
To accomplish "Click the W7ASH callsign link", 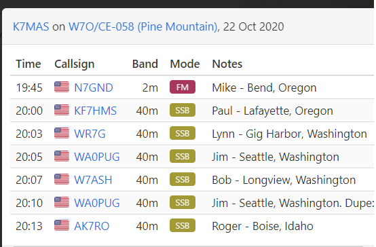I will coord(93,180).
